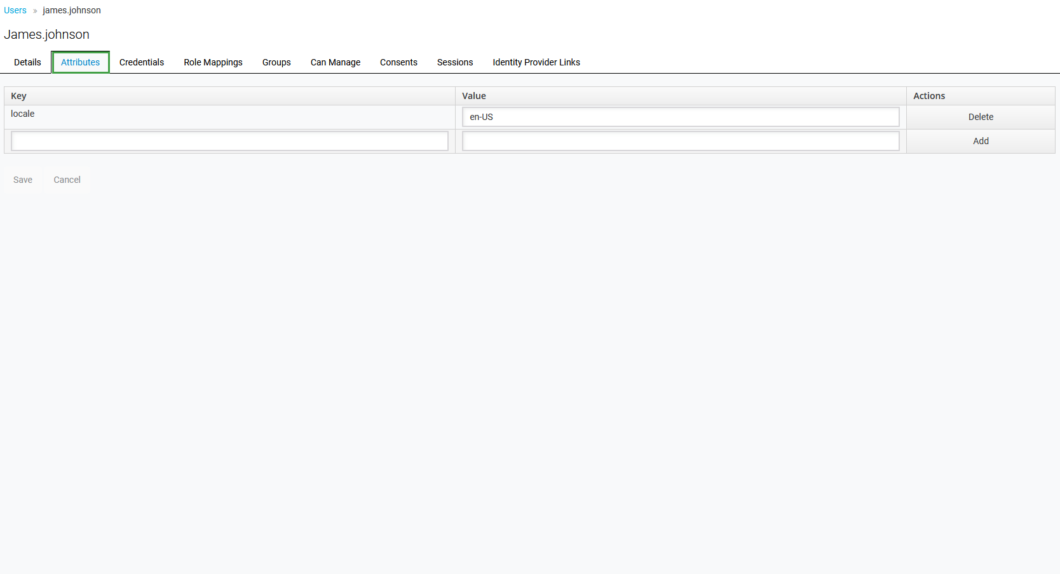
Task: Click the Users breadcrumb link
Action: (x=15, y=10)
